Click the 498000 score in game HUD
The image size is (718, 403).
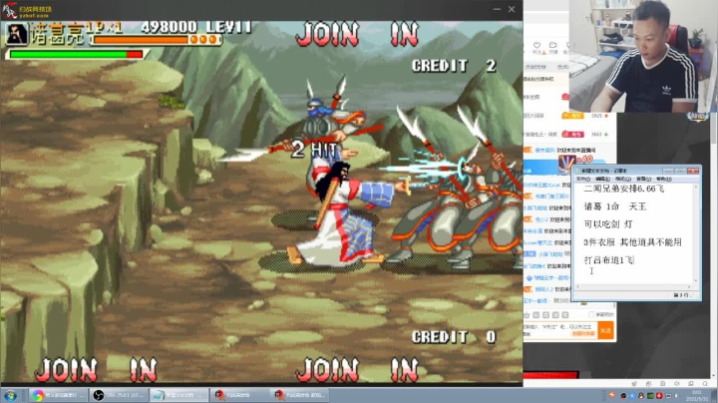click(169, 27)
